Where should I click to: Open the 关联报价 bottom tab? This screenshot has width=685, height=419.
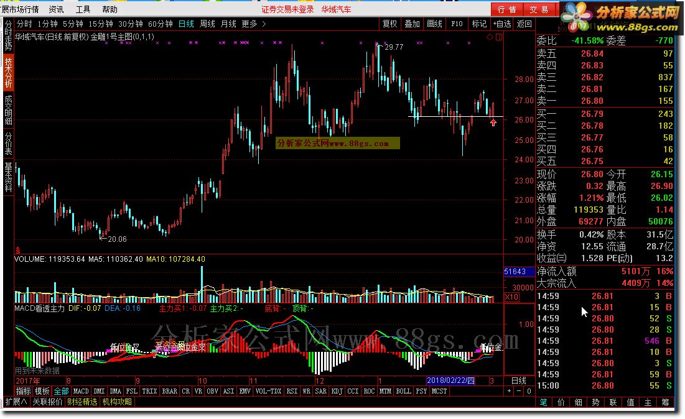tap(47, 402)
